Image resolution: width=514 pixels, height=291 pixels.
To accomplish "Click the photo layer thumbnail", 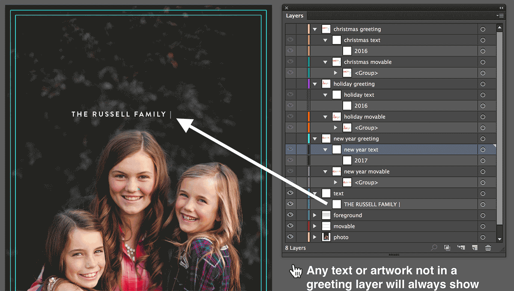I will pos(326,237).
